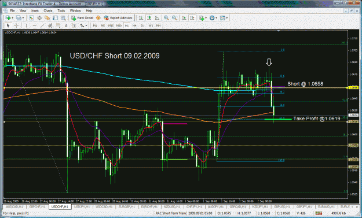Toggle the M1 timeframe button
This screenshot has width=362, height=218.
tap(95, 25)
